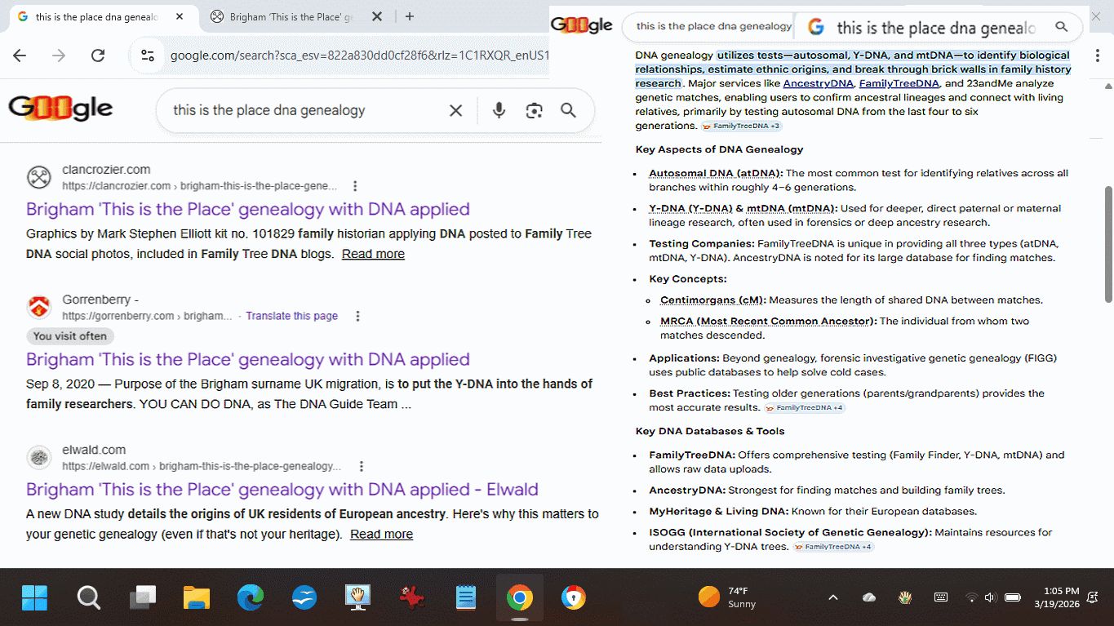This screenshot has width=1114, height=626.
Task: Open Google Lens image search
Action: pyautogui.click(x=534, y=111)
